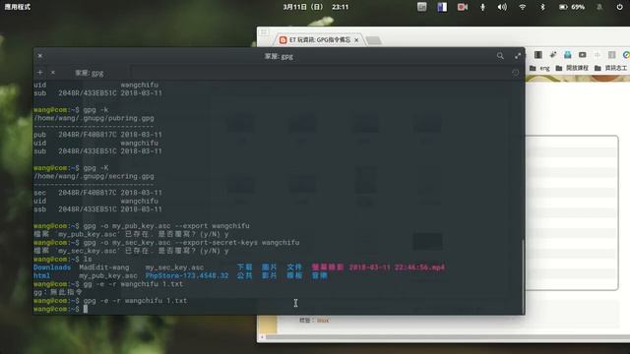Click the Downloads directory in the ls output
Viewport: 630px width, 354px height.
coord(52,267)
